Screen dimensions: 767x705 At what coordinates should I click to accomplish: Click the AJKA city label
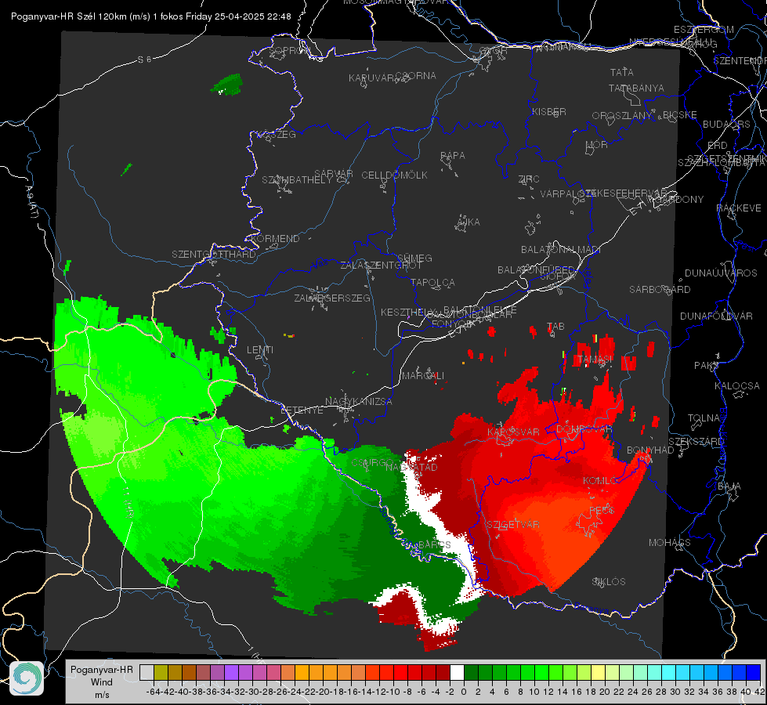coord(468,222)
